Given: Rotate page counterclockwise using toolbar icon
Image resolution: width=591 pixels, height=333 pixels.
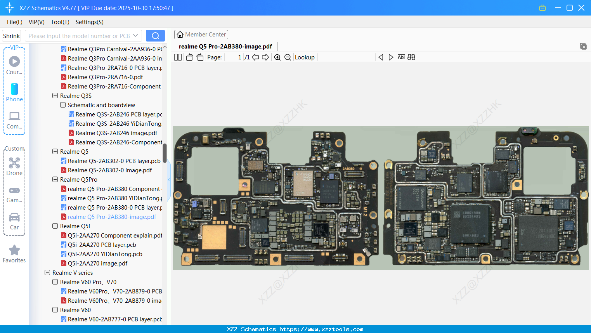Looking at the screenshot, I should [189, 57].
